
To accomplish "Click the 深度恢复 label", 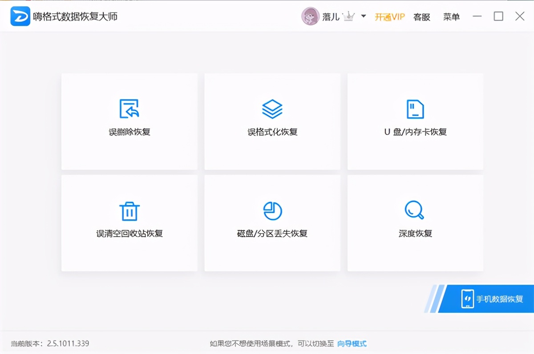I will pyautogui.click(x=415, y=233).
